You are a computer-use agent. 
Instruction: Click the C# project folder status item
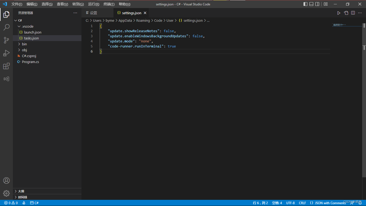34,203
